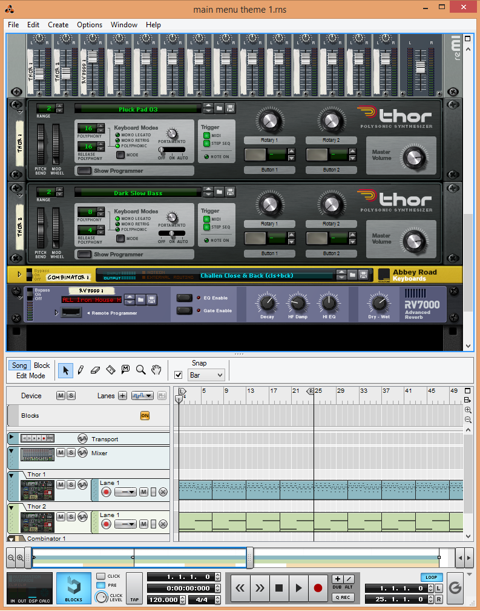Delete Lane 1 of the Thor 1 track
This screenshot has width=480, height=611.
163,492
